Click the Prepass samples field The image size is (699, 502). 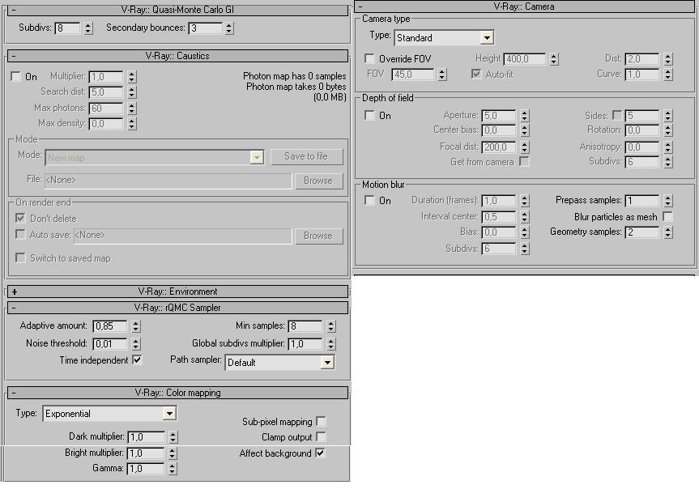[x=642, y=201]
